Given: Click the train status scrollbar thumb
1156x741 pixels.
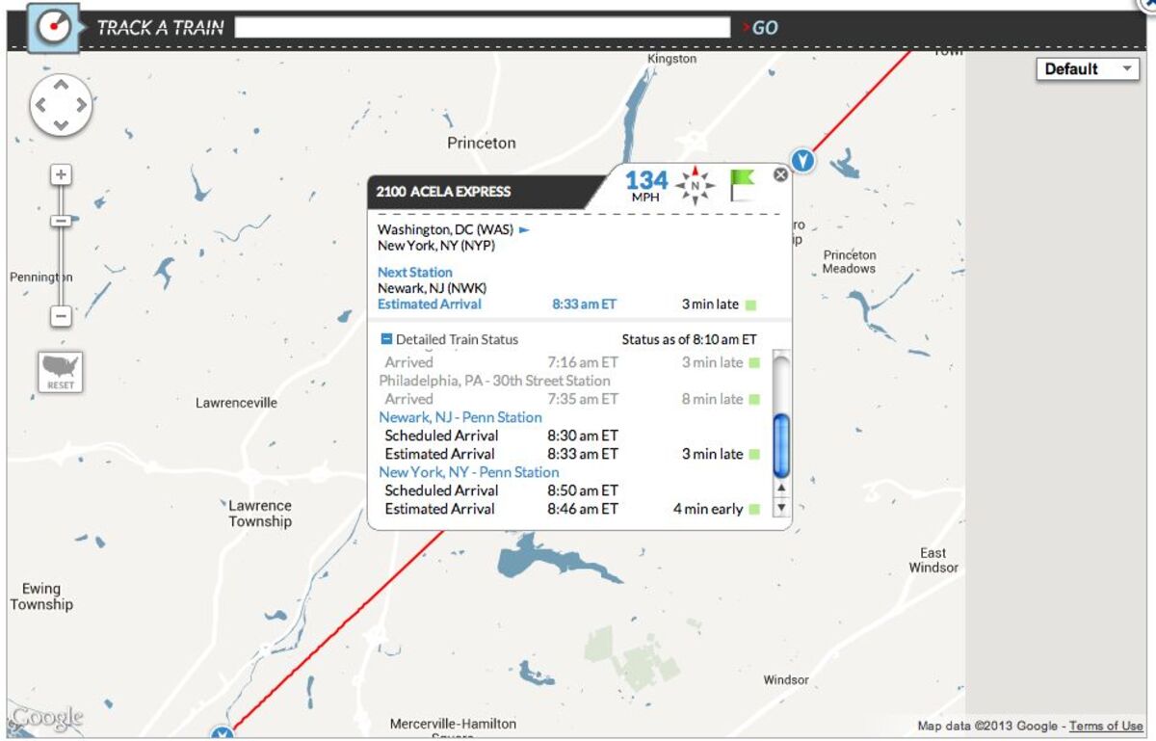Looking at the screenshot, I should point(781,445).
